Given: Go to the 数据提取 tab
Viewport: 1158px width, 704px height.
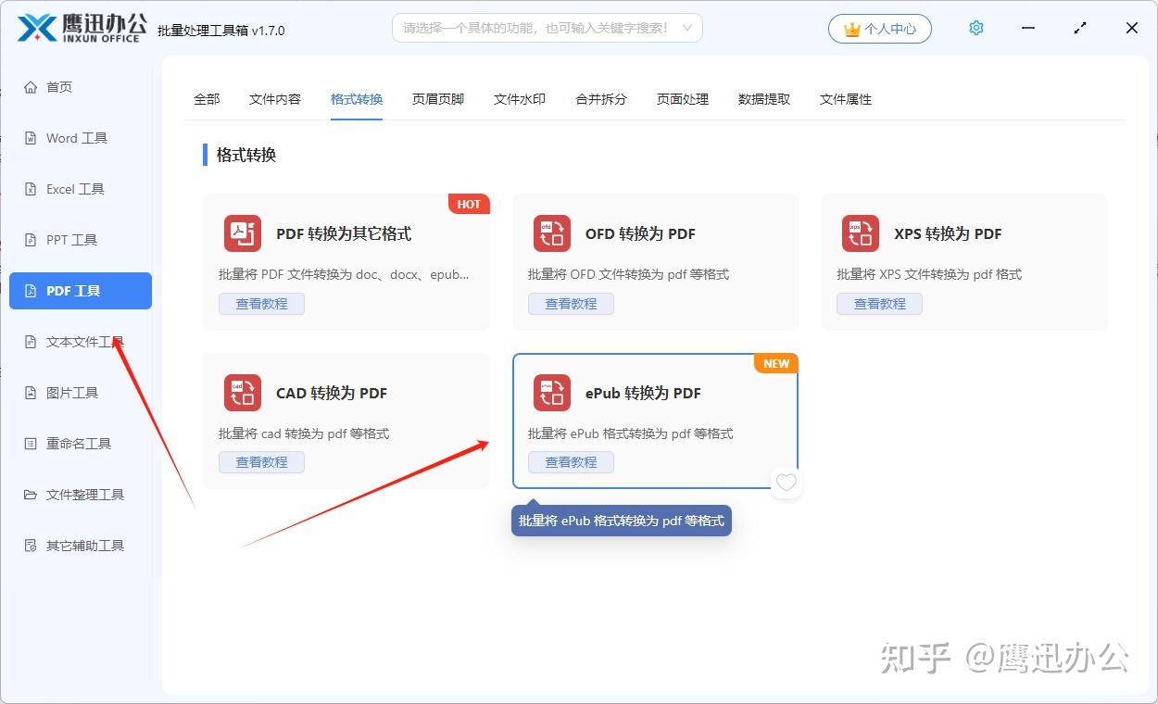Looking at the screenshot, I should (764, 99).
